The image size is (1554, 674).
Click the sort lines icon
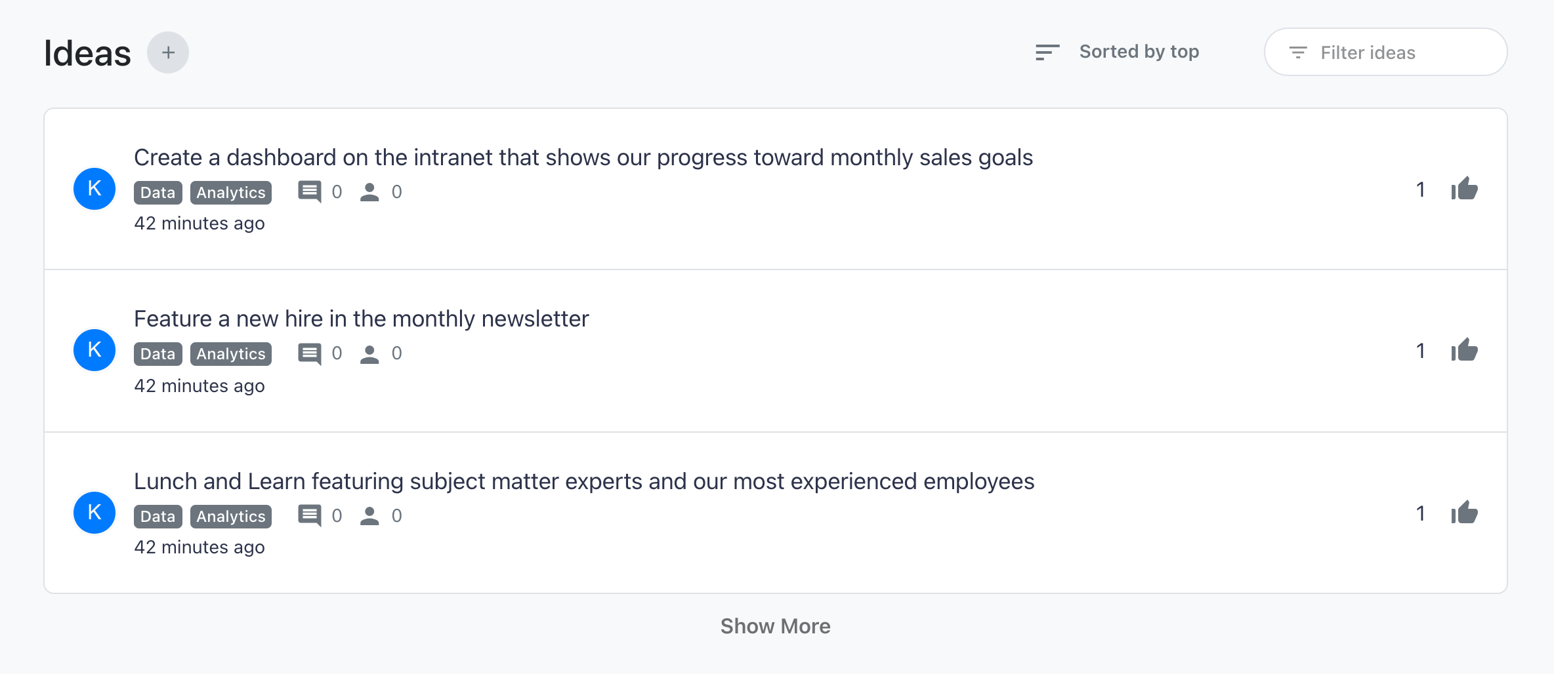pos(1047,52)
